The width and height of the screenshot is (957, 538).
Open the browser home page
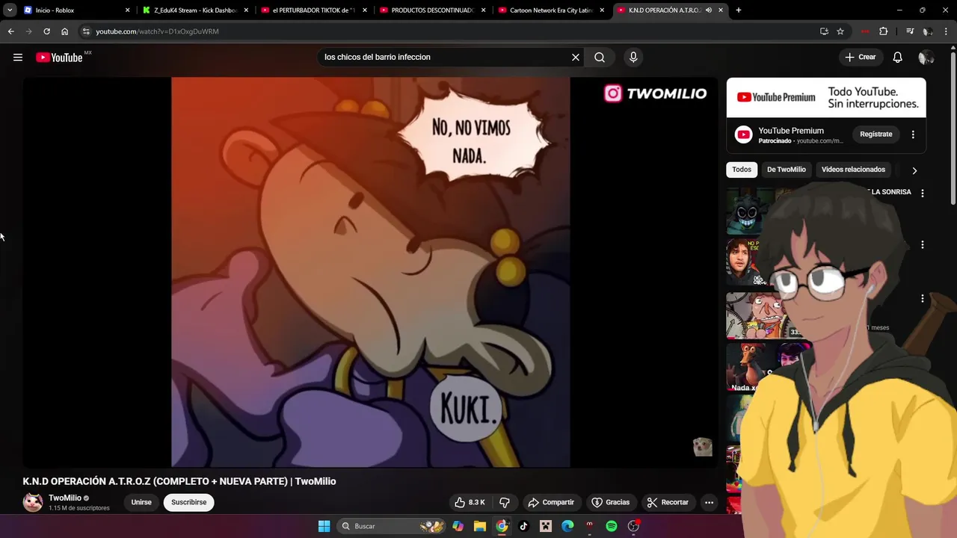64,31
